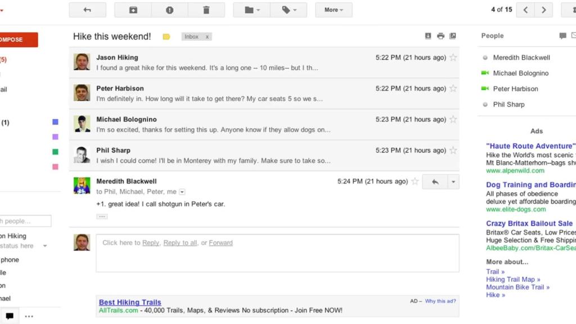Navigate to the next older conversation

click(x=543, y=10)
